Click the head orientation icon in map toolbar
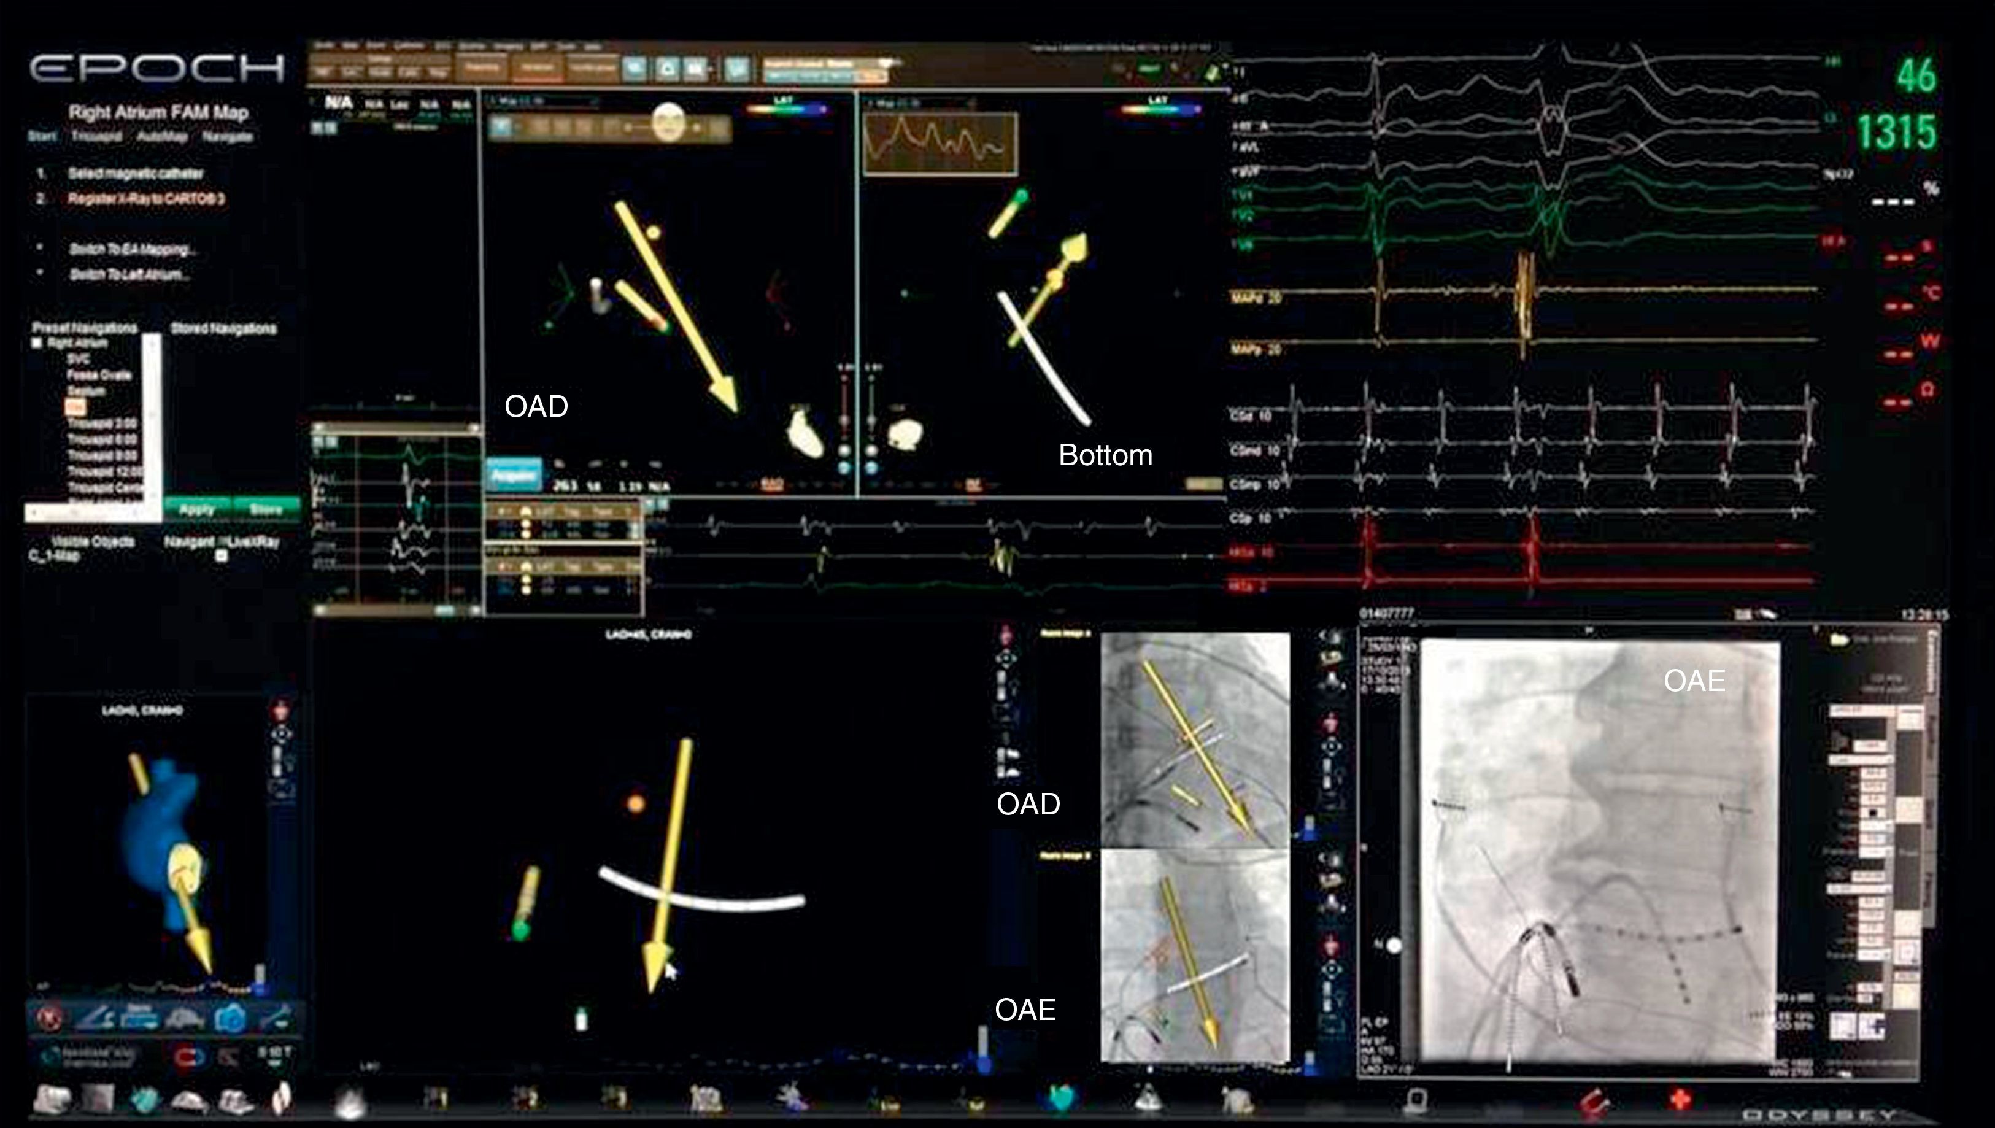This screenshot has height=1128, width=1995. [x=668, y=122]
